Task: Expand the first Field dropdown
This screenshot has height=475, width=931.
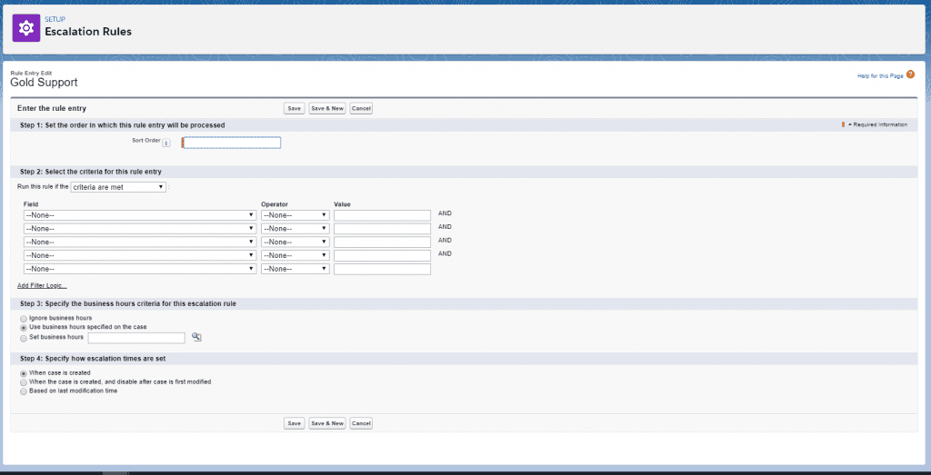Action: 139,215
